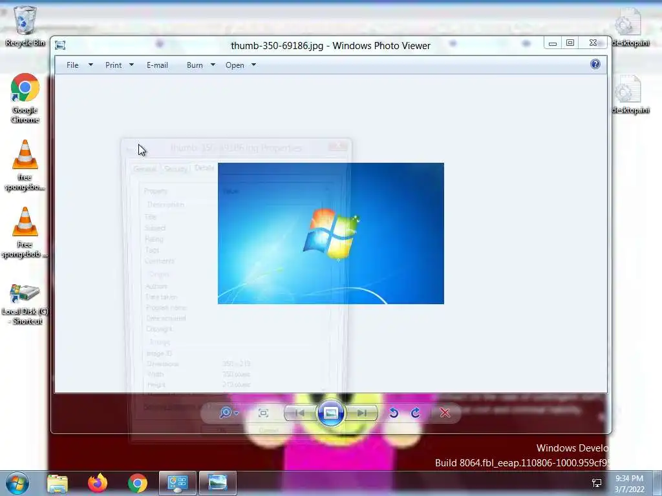662x496 pixels.
Task: Open the taskbar clock showing 9:34 PM
Action: point(629,483)
